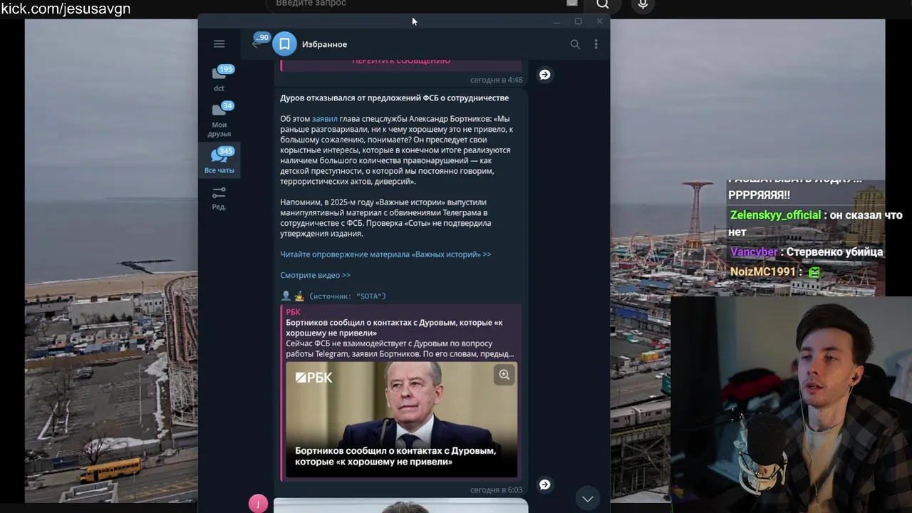This screenshot has height=513, width=912.
Task: Open the Избранное bookmark avatar
Action: tap(284, 44)
